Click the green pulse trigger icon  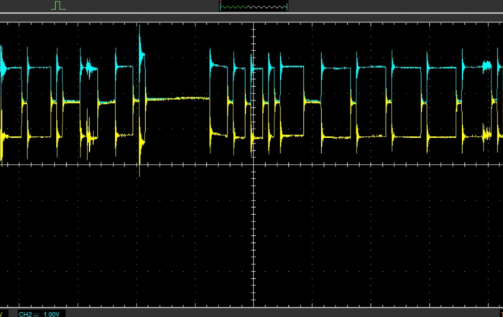pos(58,6)
